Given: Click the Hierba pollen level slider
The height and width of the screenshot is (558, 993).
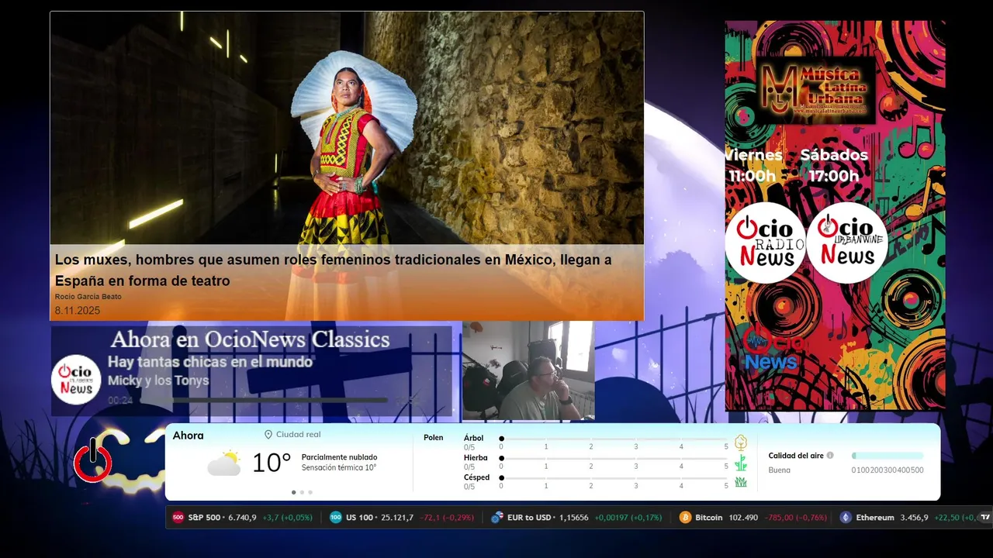Looking at the screenshot, I should tap(614, 459).
